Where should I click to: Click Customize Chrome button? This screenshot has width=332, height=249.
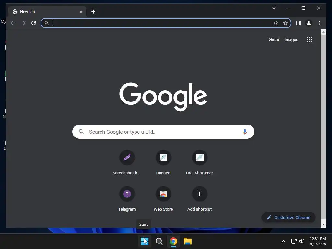tap(289, 218)
